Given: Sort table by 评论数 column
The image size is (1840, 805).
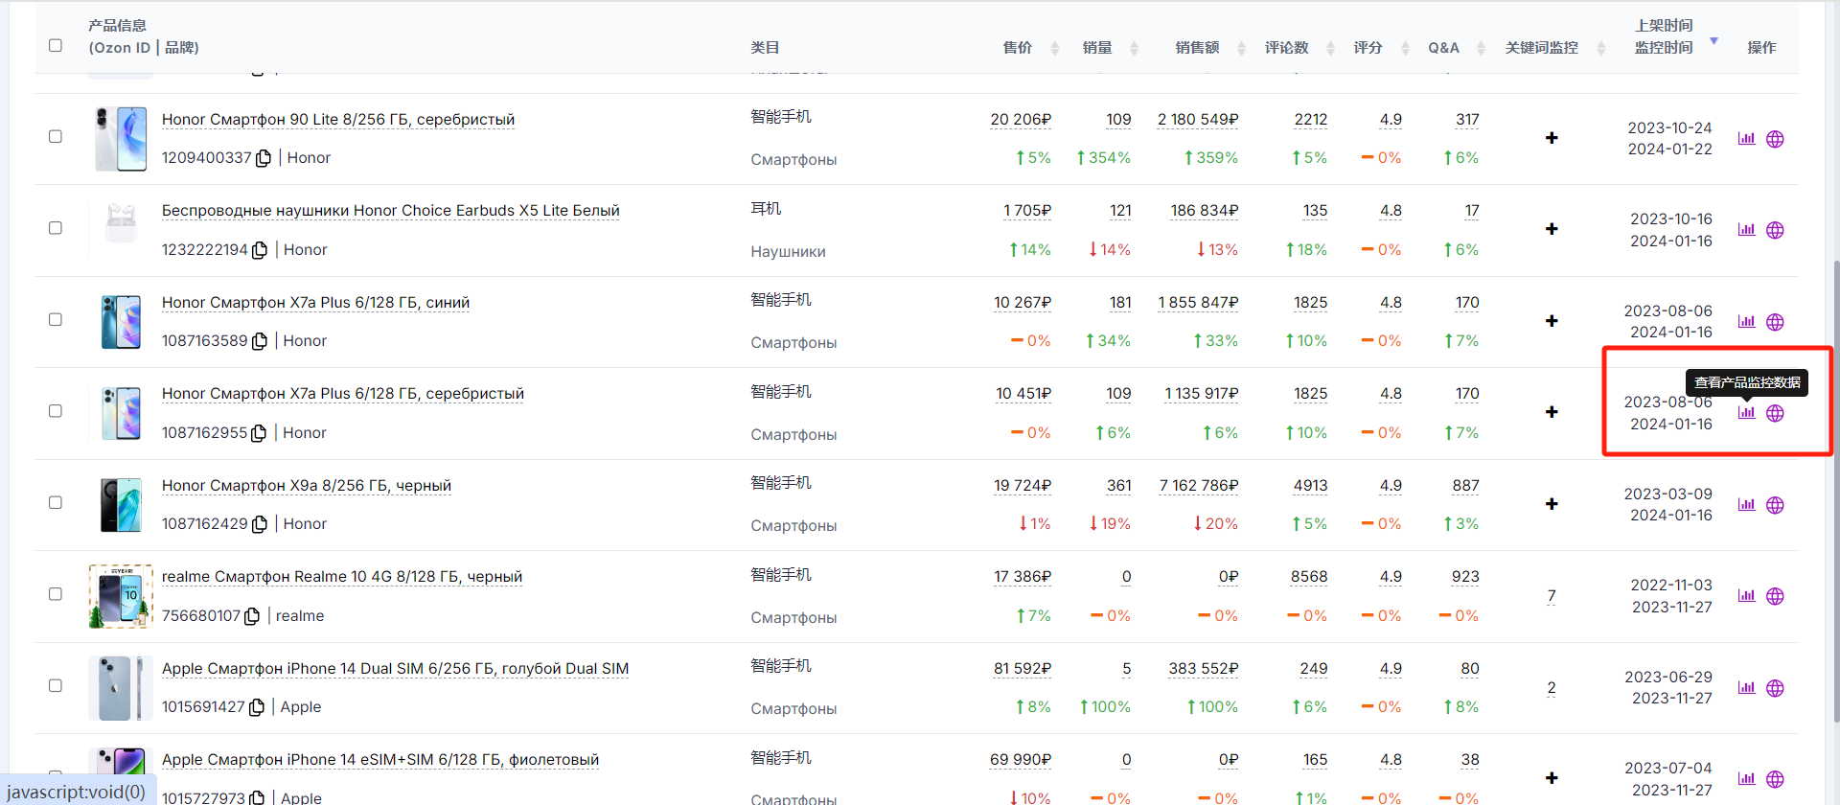Looking at the screenshot, I should point(1330,48).
